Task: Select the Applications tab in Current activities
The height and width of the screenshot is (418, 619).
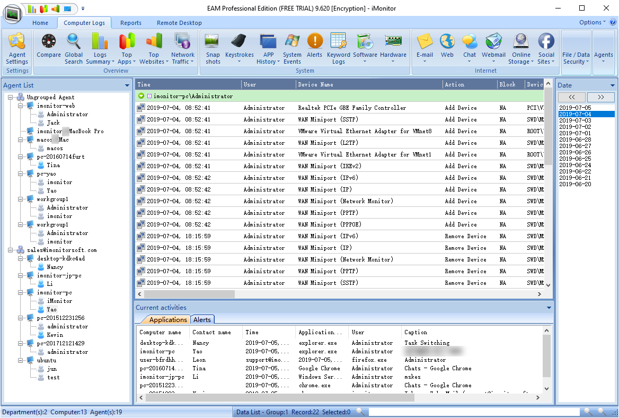Action: point(168,320)
